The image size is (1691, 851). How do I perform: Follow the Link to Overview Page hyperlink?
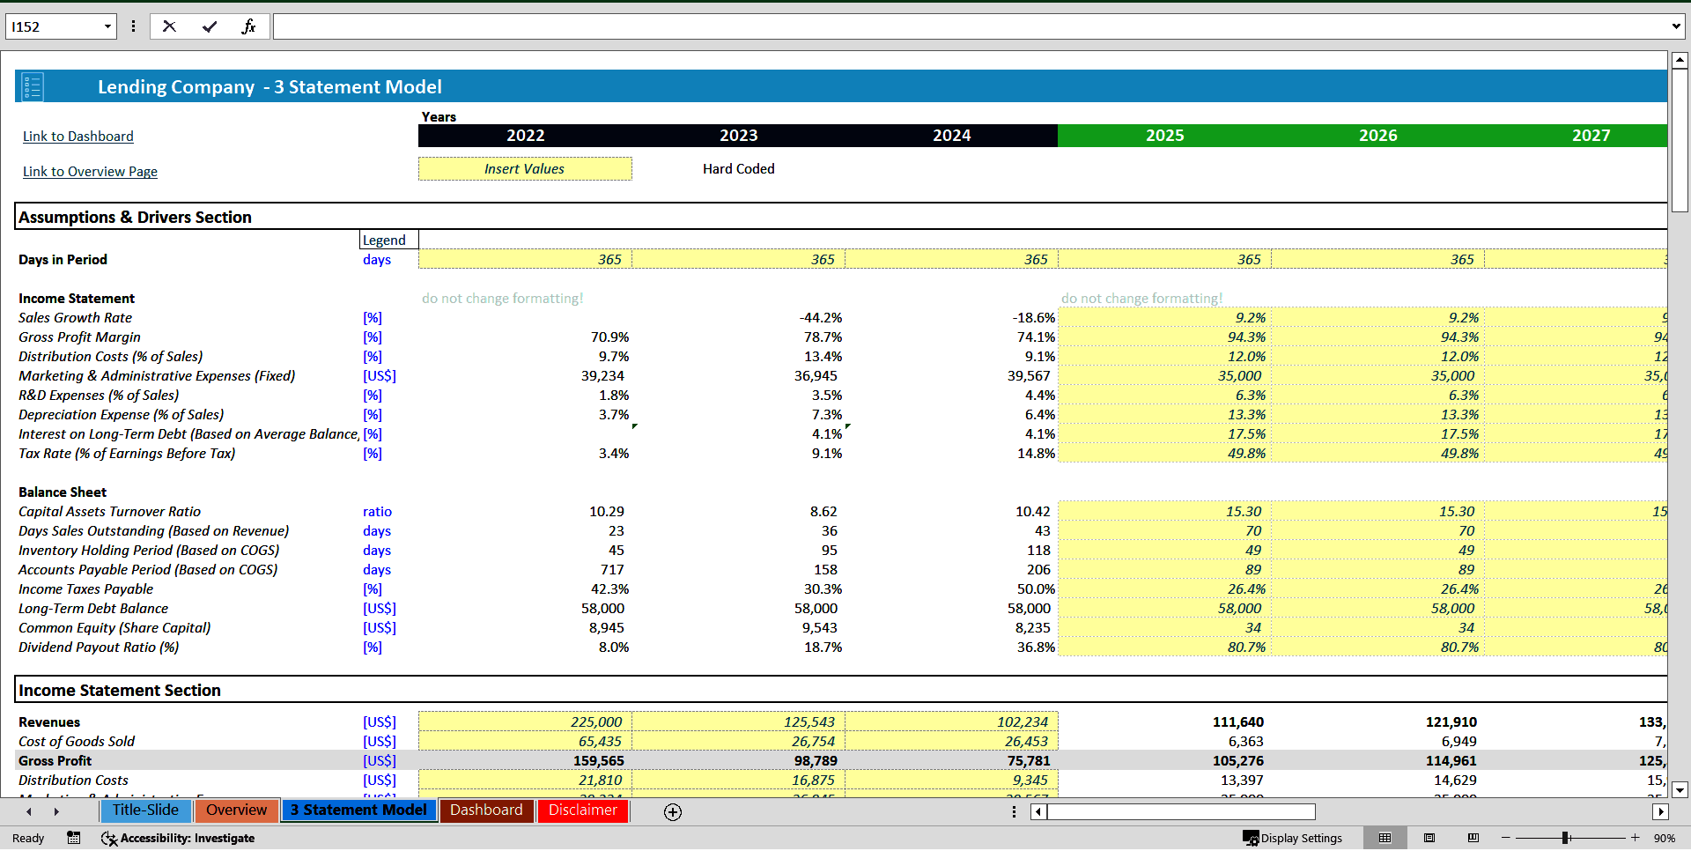point(90,172)
